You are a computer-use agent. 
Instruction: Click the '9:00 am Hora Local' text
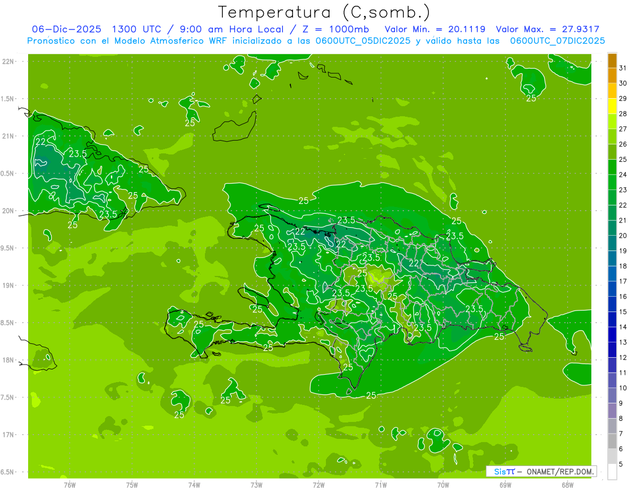click(x=231, y=29)
